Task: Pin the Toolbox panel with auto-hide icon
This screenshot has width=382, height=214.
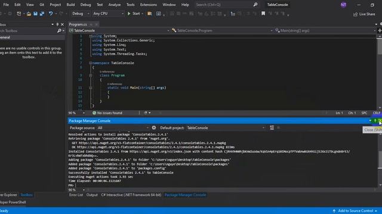Action: pyautogui.click(x=57, y=24)
